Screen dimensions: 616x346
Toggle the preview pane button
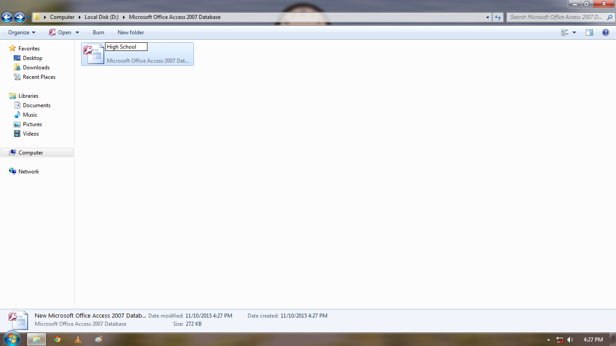[589, 32]
